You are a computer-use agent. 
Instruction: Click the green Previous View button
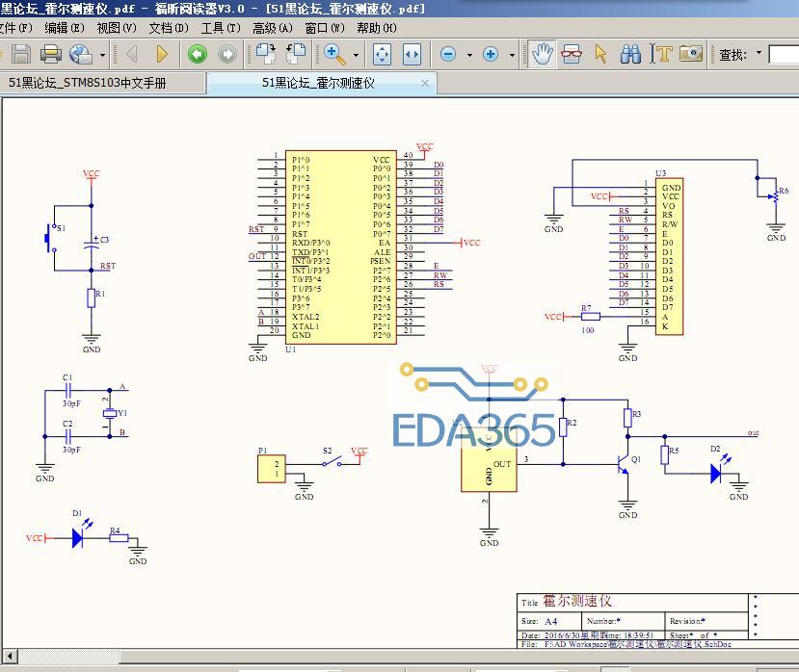(x=198, y=54)
